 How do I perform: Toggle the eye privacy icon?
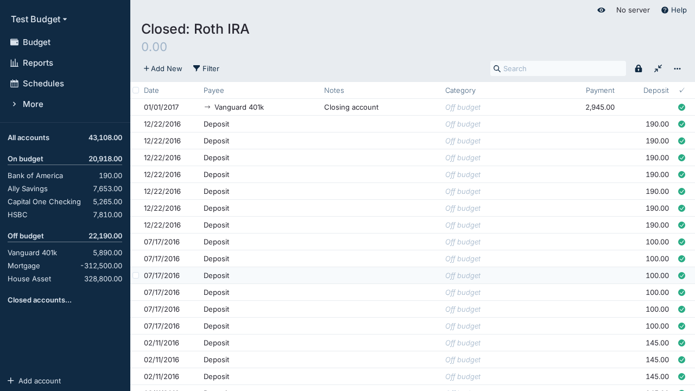tap(601, 10)
